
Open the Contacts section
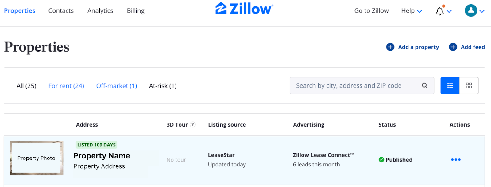pyautogui.click(x=60, y=10)
